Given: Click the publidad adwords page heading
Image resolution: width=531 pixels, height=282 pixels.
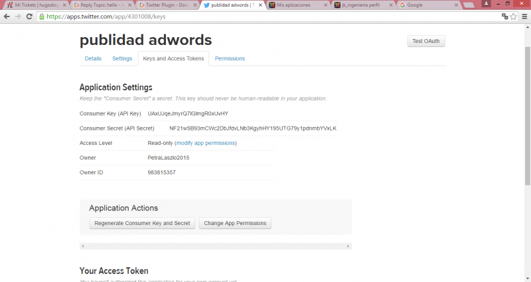Looking at the screenshot, I should (145, 40).
